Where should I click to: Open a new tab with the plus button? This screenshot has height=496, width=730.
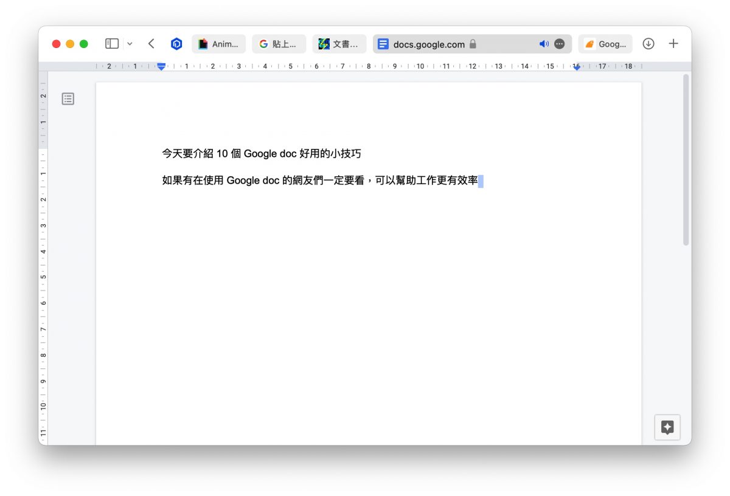673,44
